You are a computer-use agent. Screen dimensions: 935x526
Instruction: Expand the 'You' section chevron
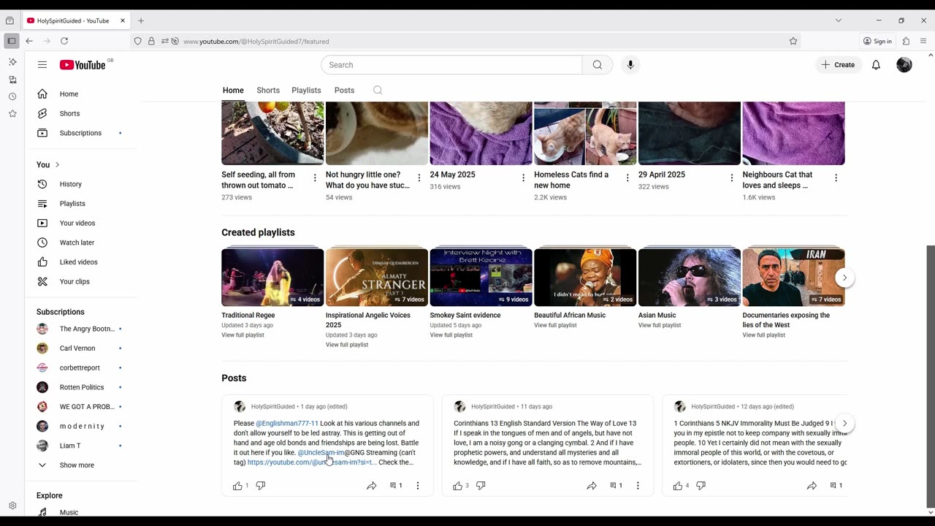click(x=57, y=165)
